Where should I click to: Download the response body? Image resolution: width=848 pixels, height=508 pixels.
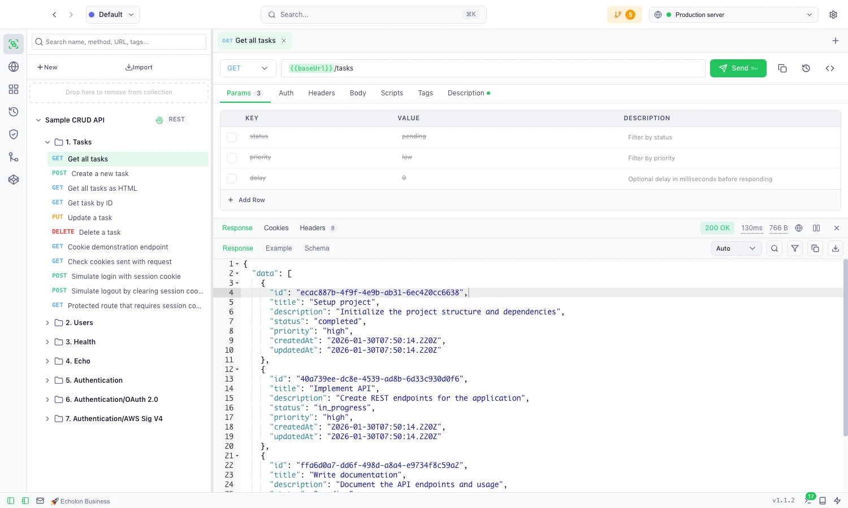[x=836, y=248]
